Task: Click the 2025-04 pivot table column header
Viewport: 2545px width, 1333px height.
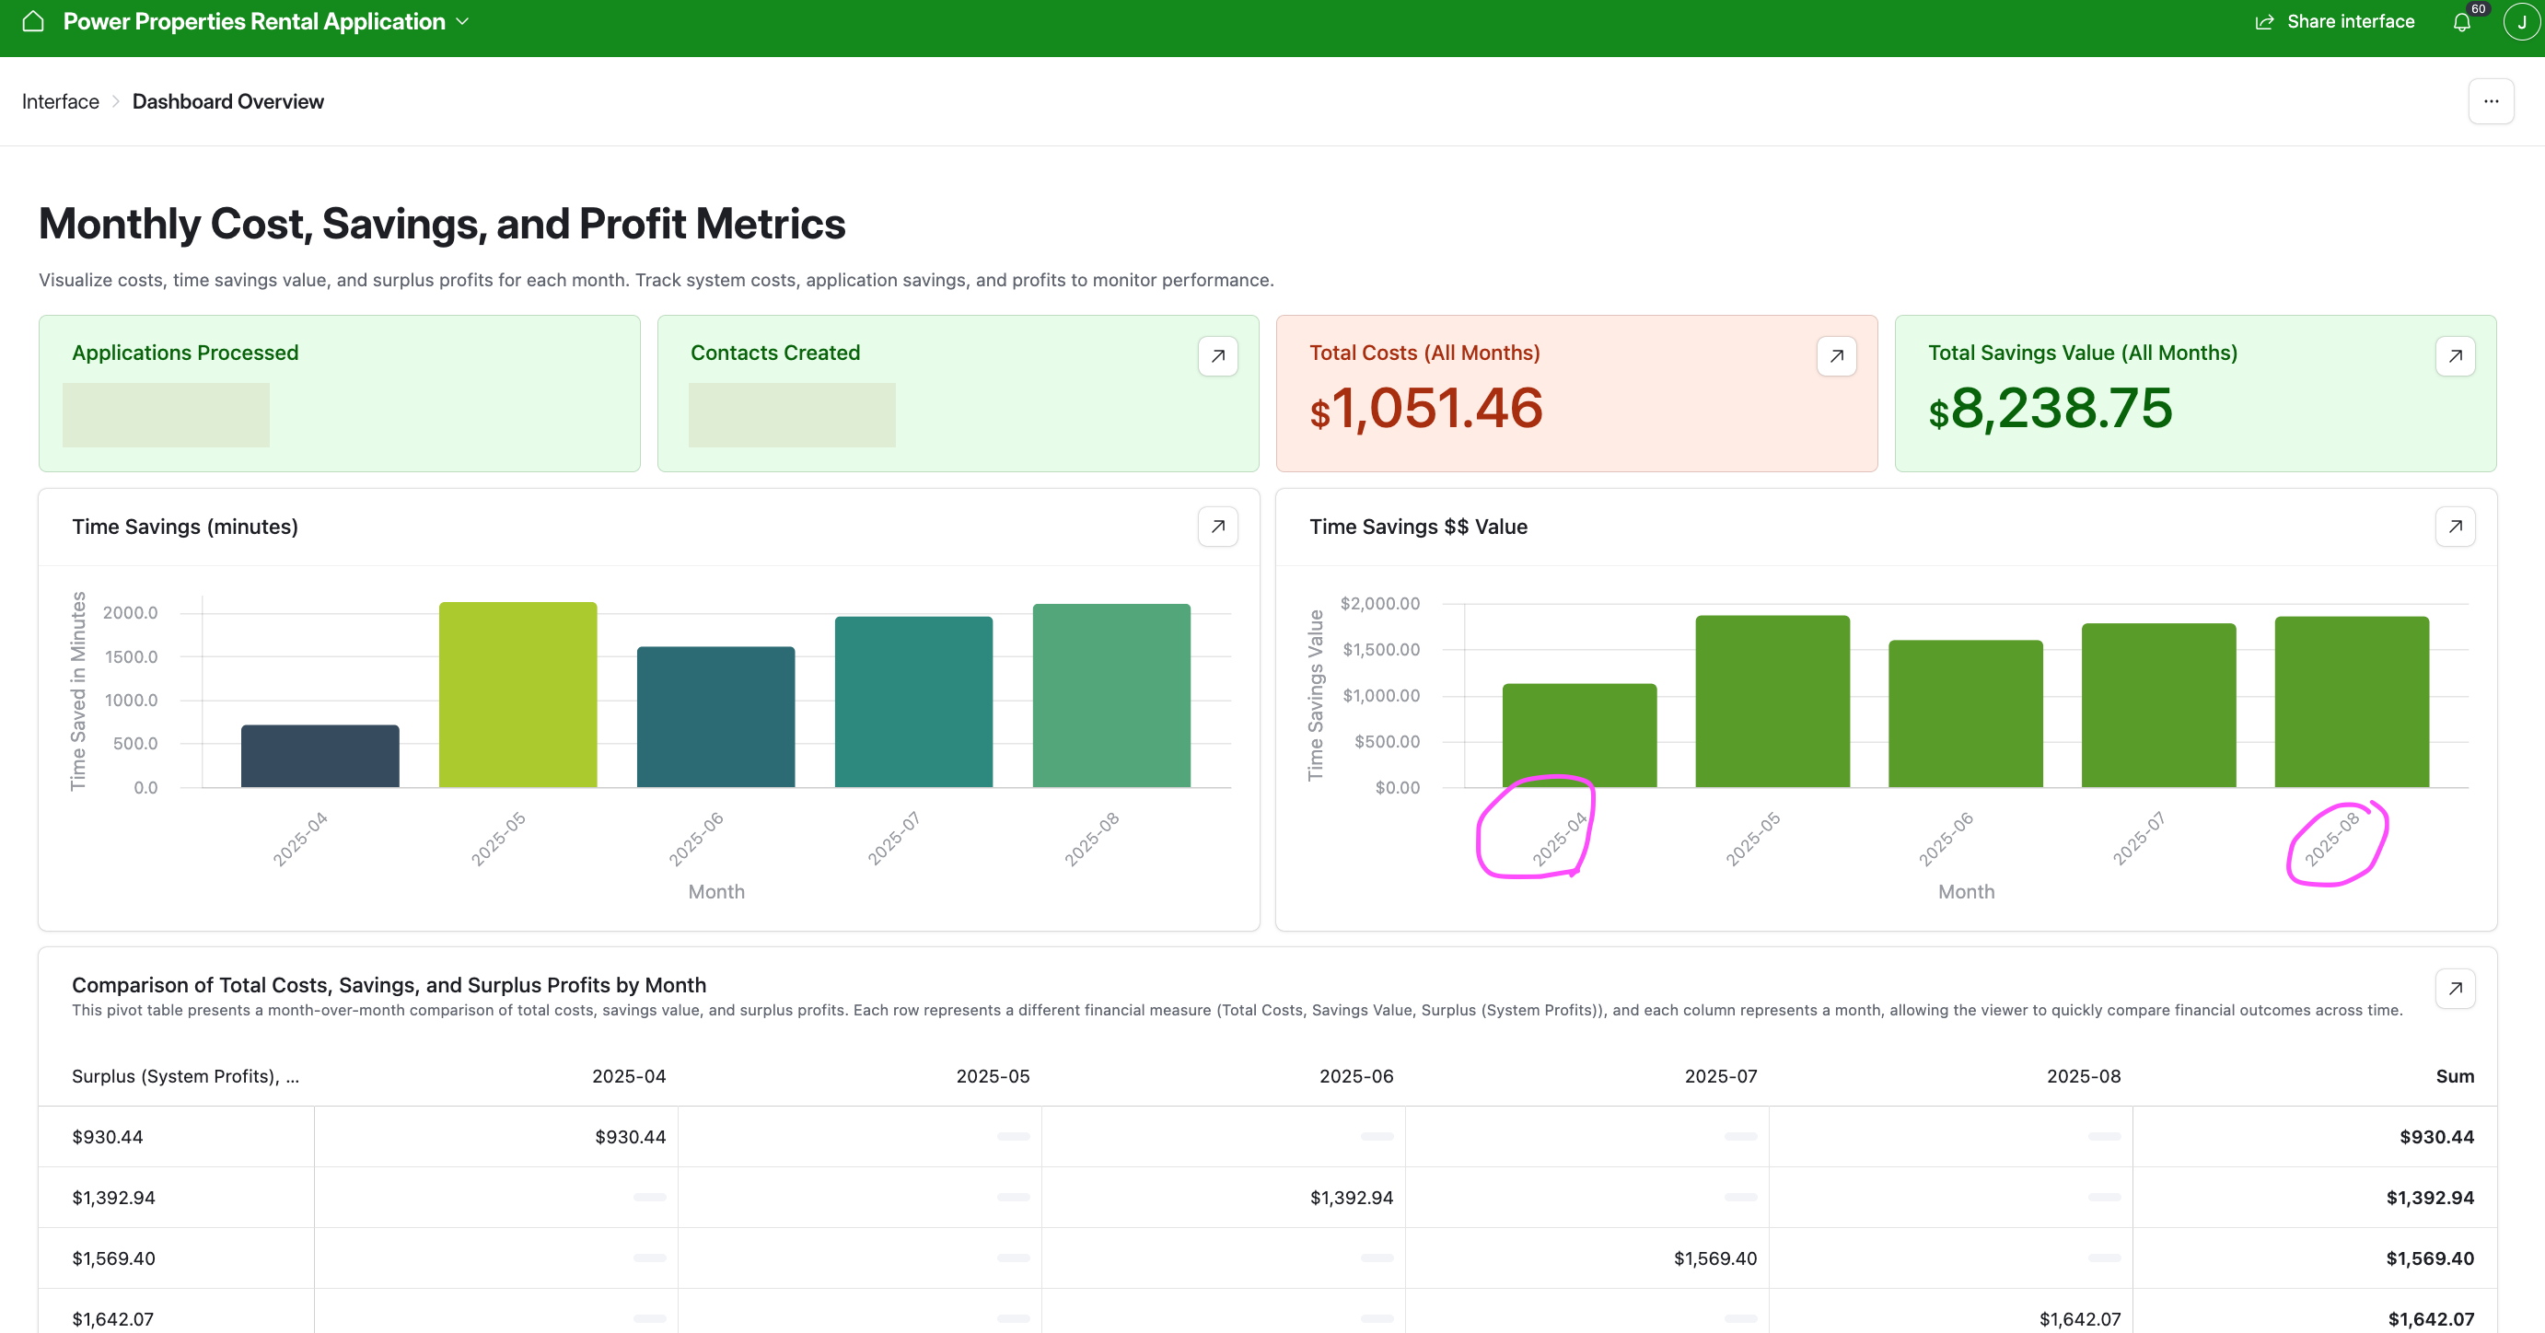Action: [x=628, y=1076]
